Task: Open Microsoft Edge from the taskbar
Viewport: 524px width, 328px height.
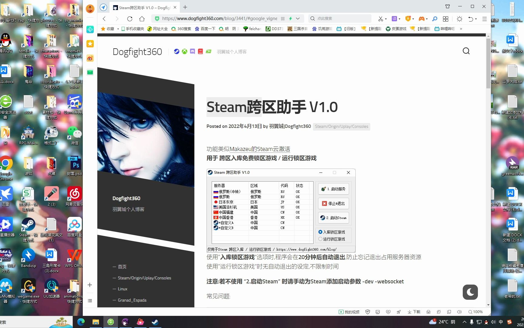Action: pos(81,322)
